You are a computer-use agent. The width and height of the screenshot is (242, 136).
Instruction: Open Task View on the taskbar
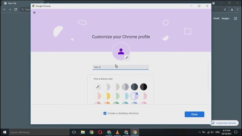pos(74,132)
